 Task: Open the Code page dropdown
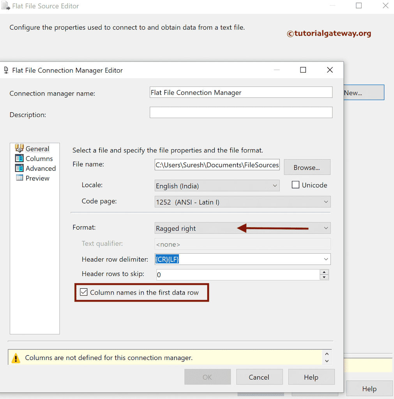click(x=326, y=202)
